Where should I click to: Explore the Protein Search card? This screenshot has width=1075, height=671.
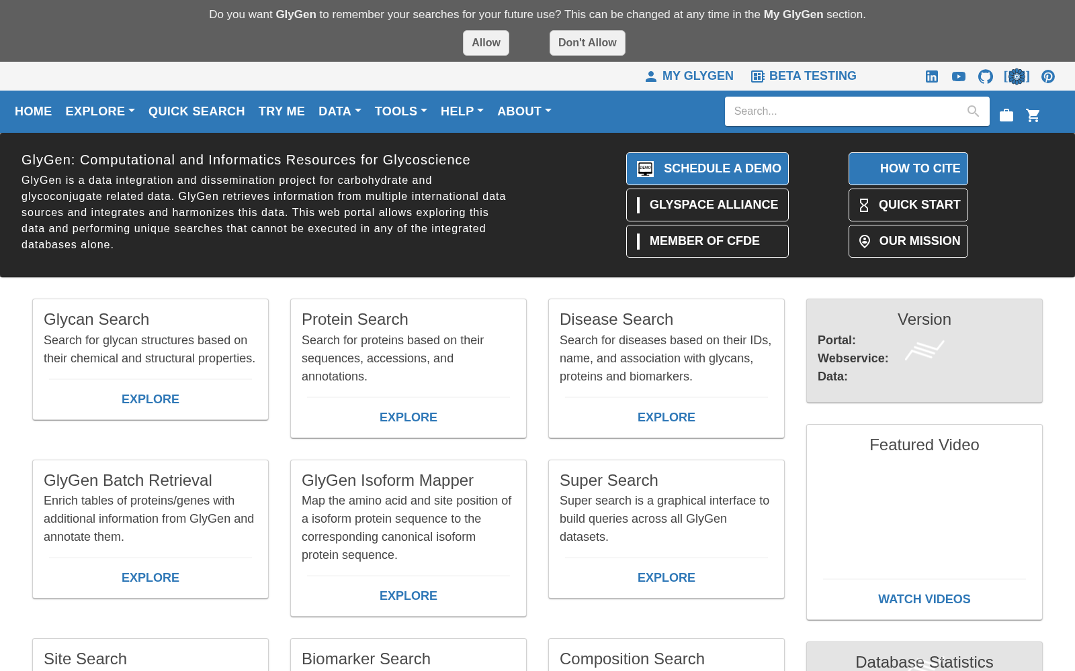click(x=408, y=417)
